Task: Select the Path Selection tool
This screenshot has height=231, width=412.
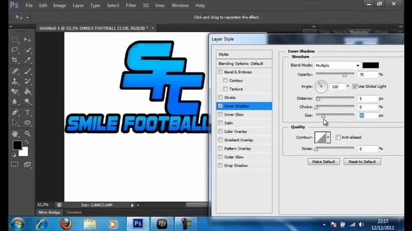Action: 15,123
